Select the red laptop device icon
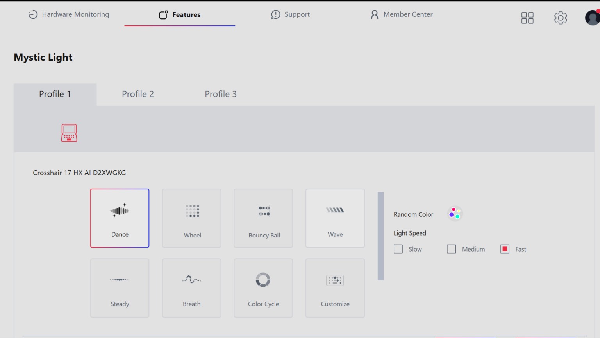The image size is (600, 338). point(69,133)
